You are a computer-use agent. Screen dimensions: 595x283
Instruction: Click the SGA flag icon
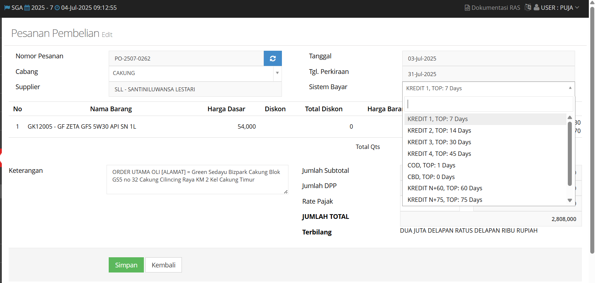(x=7, y=8)
